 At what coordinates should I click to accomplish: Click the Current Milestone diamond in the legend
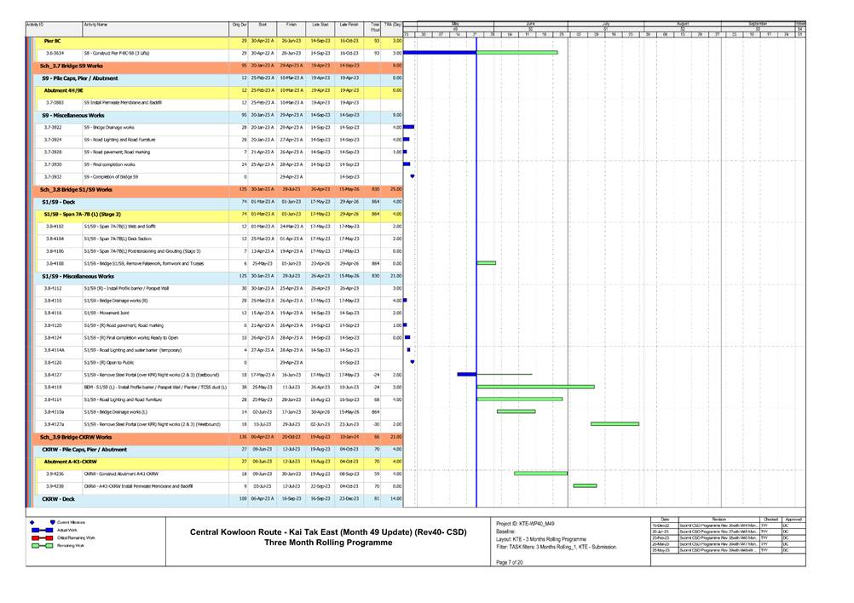(x=32, y=522)
